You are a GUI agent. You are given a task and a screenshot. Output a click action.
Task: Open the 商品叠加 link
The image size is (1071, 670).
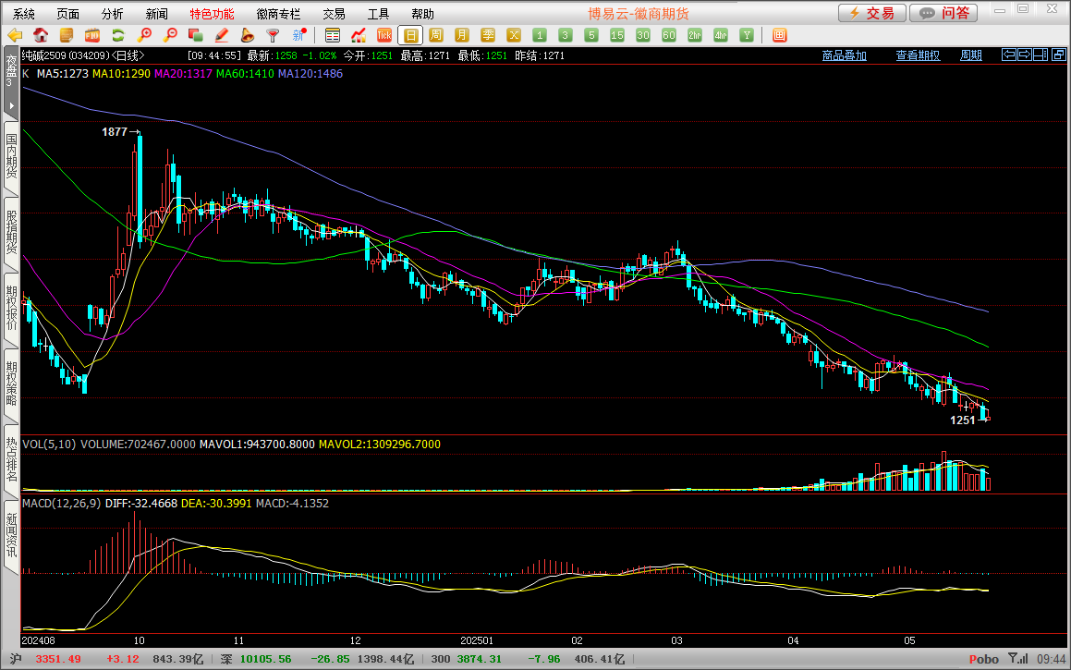(x=845, y=55)
